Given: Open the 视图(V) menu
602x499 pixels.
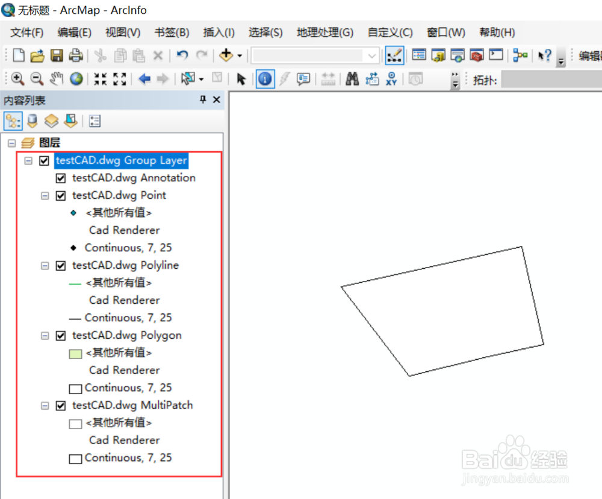Looking at the screenshot, I should (x=123, y=33).
